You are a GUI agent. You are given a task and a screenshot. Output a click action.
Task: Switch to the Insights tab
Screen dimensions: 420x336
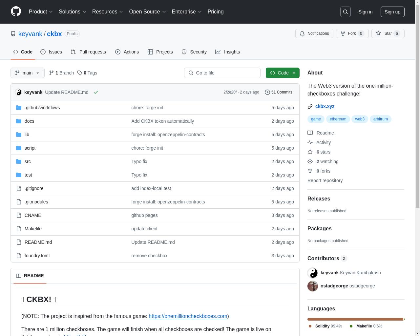[228, 52]
